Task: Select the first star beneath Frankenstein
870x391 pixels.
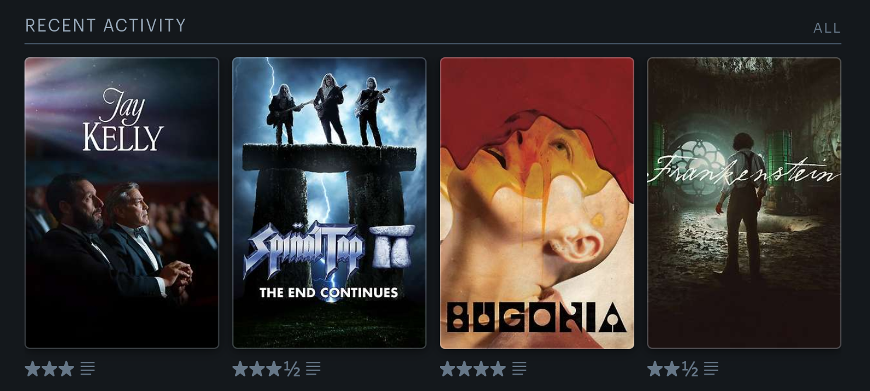Action: coord(655,369)
